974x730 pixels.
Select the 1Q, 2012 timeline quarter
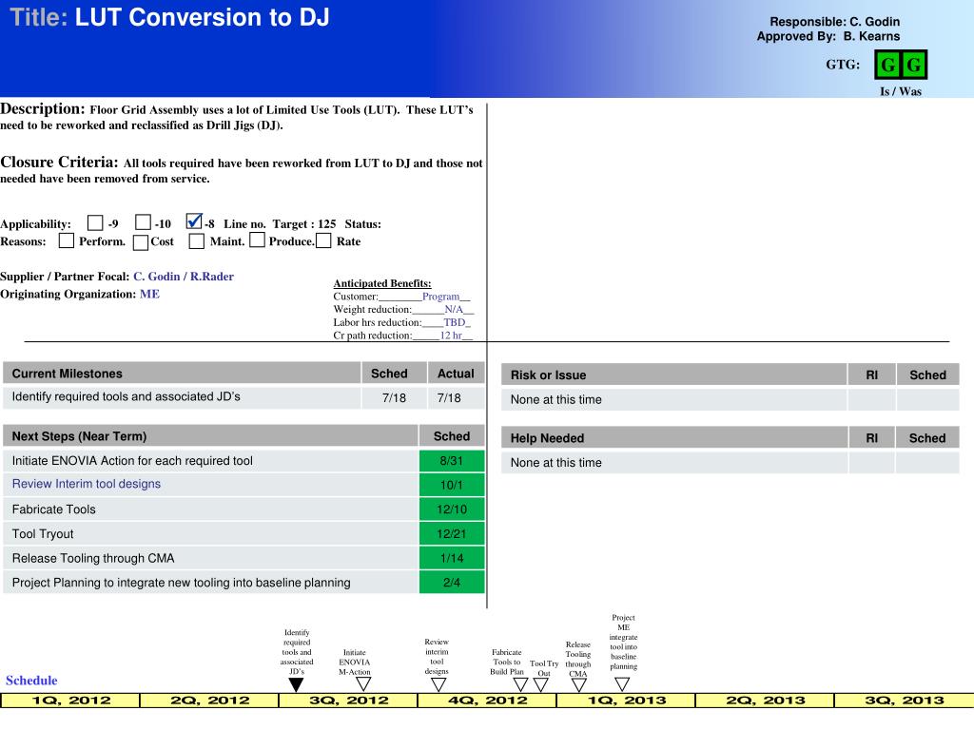[x=70, y=701]
